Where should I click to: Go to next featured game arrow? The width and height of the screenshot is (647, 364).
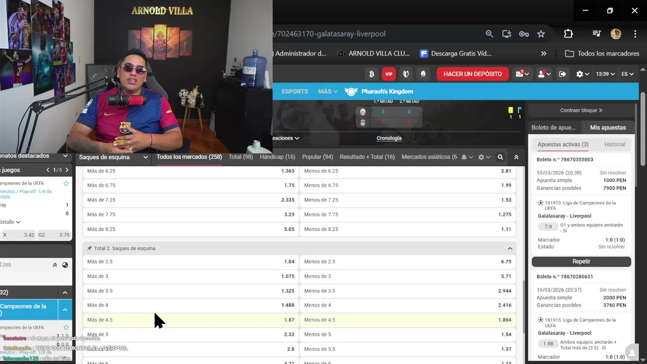pyautogui.click(x=67, y=170)
